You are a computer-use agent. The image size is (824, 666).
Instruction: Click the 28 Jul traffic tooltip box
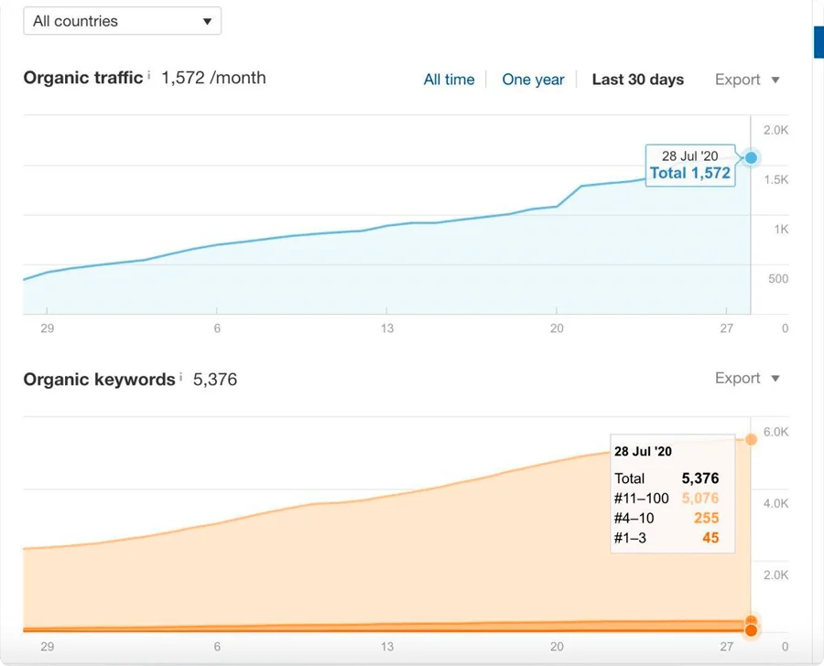(x=690, y=165)
